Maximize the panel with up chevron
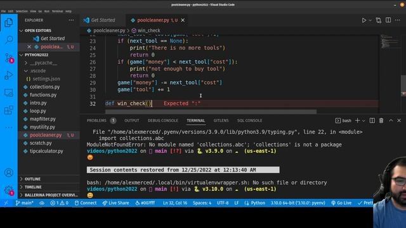 391,120
